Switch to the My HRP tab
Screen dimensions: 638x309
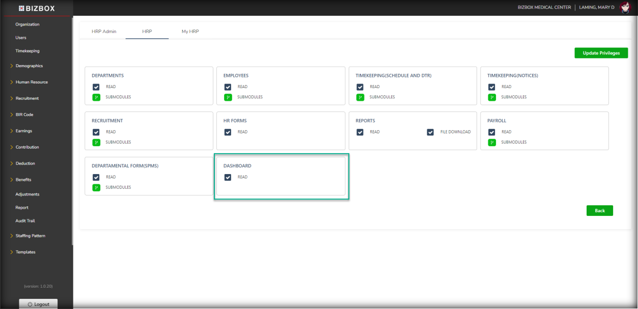point(190,32)
